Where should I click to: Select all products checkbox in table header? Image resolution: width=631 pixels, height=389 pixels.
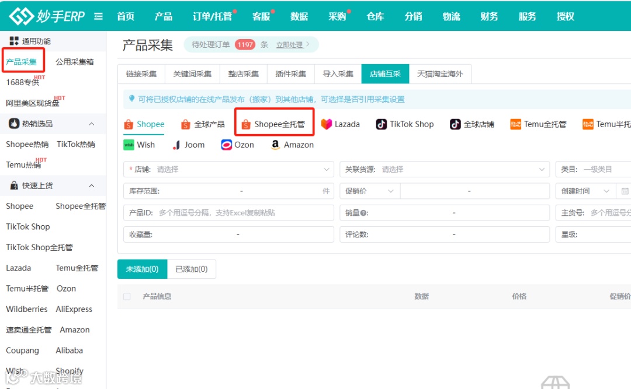(x=127, y=297)
